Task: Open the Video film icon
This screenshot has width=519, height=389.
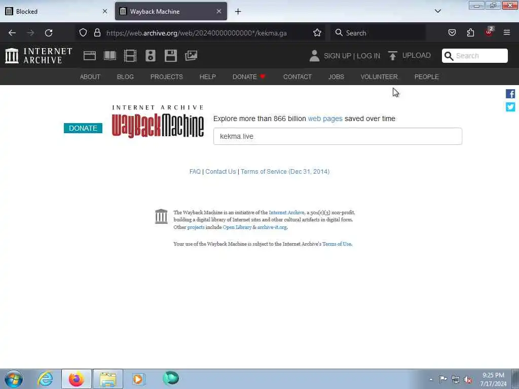Action: click(130, 56)
